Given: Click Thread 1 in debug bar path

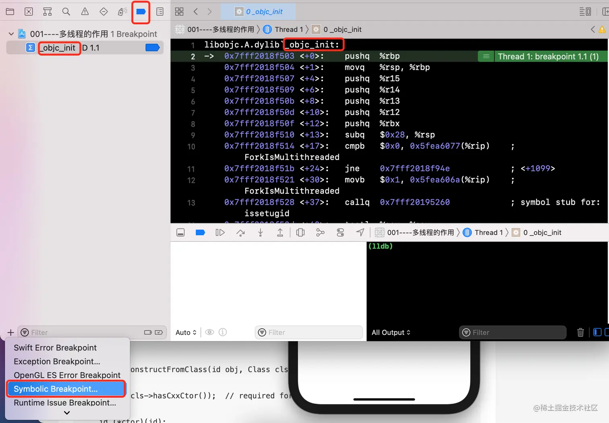Looking at the screenshot, I should [x=483, y=232].
